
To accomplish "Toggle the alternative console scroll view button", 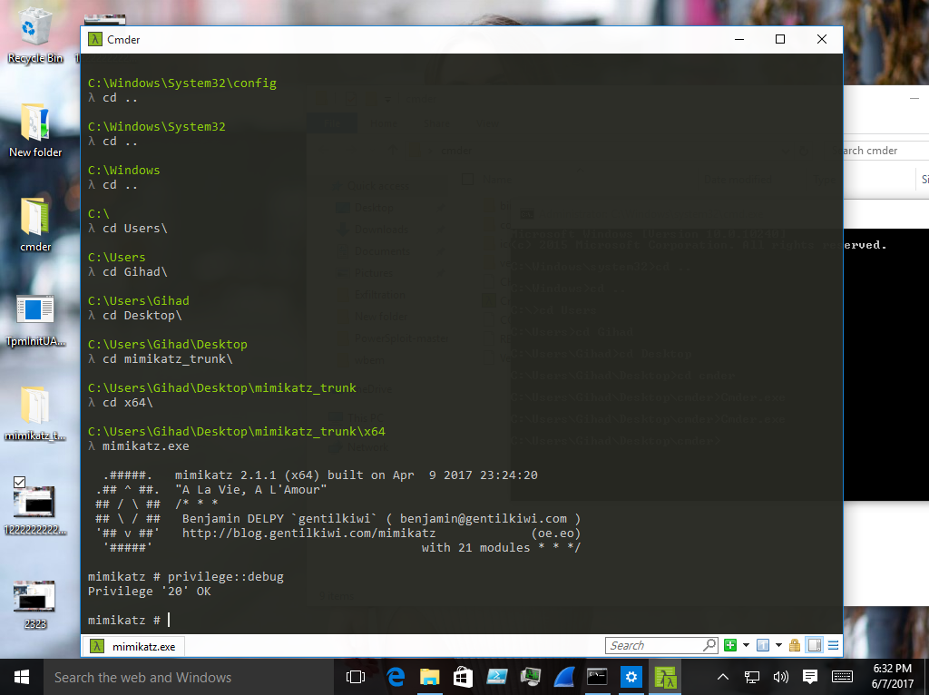I will (816, 645).
